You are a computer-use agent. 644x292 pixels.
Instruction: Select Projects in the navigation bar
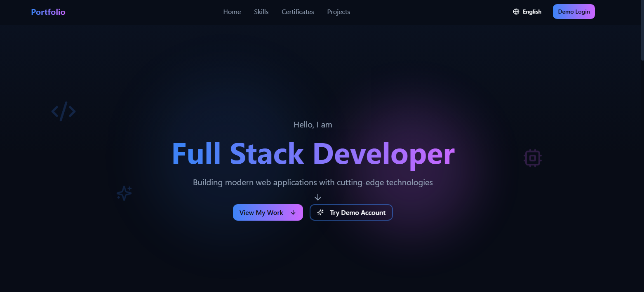click(338, 12)
